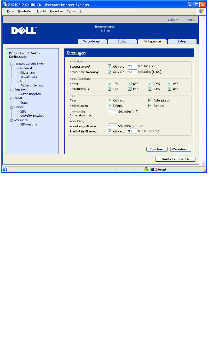Open Virtual Media in the tree
Image resolution: width=223 pixels, height=337 pixels.
29,77
